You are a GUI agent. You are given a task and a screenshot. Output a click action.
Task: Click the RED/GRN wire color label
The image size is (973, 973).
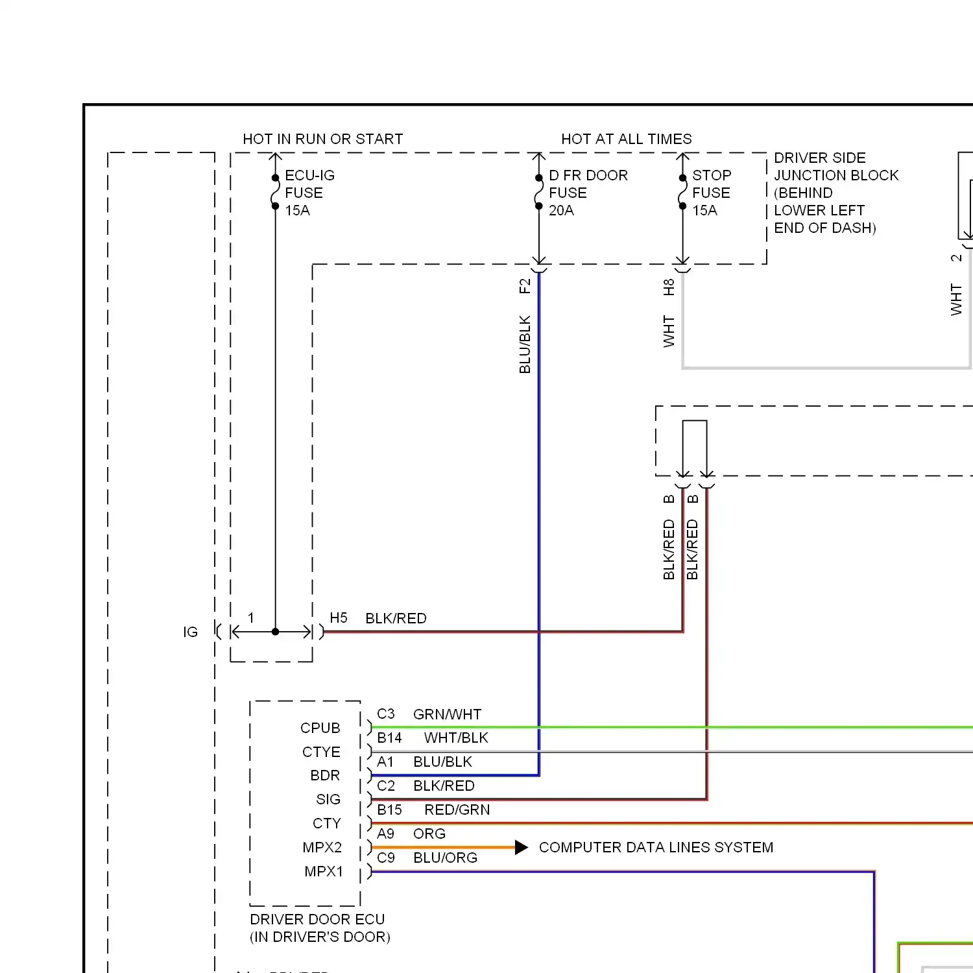tap(457, 810)
